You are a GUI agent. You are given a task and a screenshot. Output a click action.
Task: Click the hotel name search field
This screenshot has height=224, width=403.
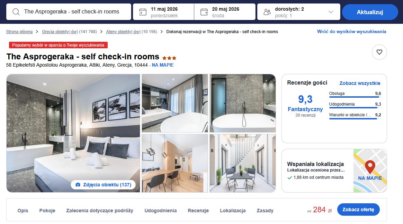tap(69, 12)
